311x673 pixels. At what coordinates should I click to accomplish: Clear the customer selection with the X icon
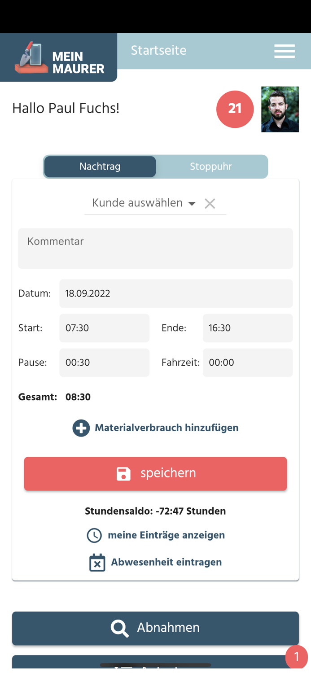(210, 203)
